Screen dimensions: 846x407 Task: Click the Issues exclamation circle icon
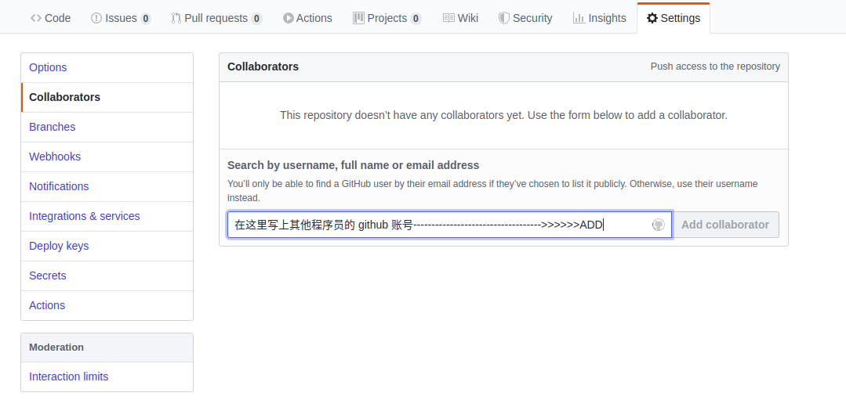click(x=96, y=18)
